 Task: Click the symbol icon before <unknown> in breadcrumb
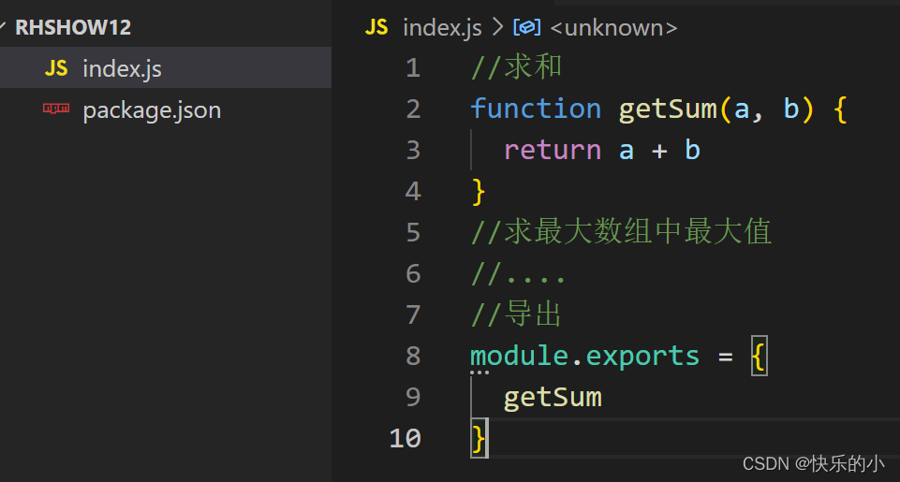click(x=526, y=27)
